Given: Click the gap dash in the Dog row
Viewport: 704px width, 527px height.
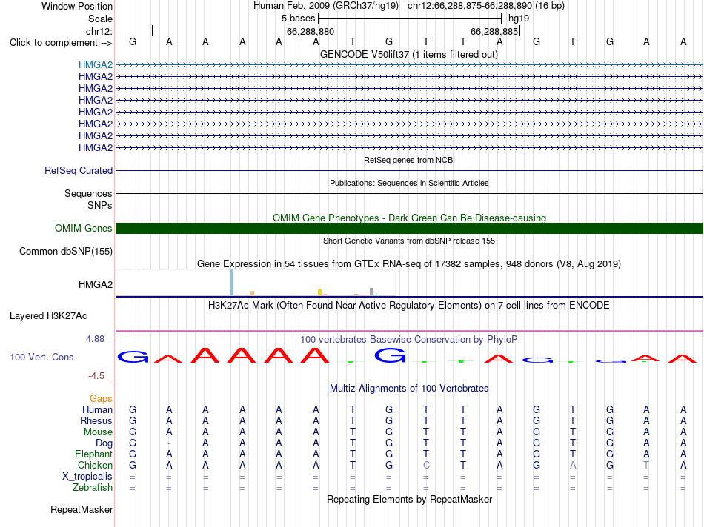Looking at the screenshot, I should tap(169, 443).
